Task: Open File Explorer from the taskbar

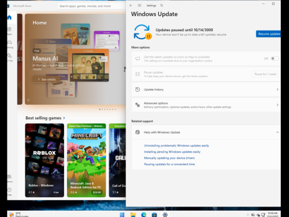Action: 133,215
